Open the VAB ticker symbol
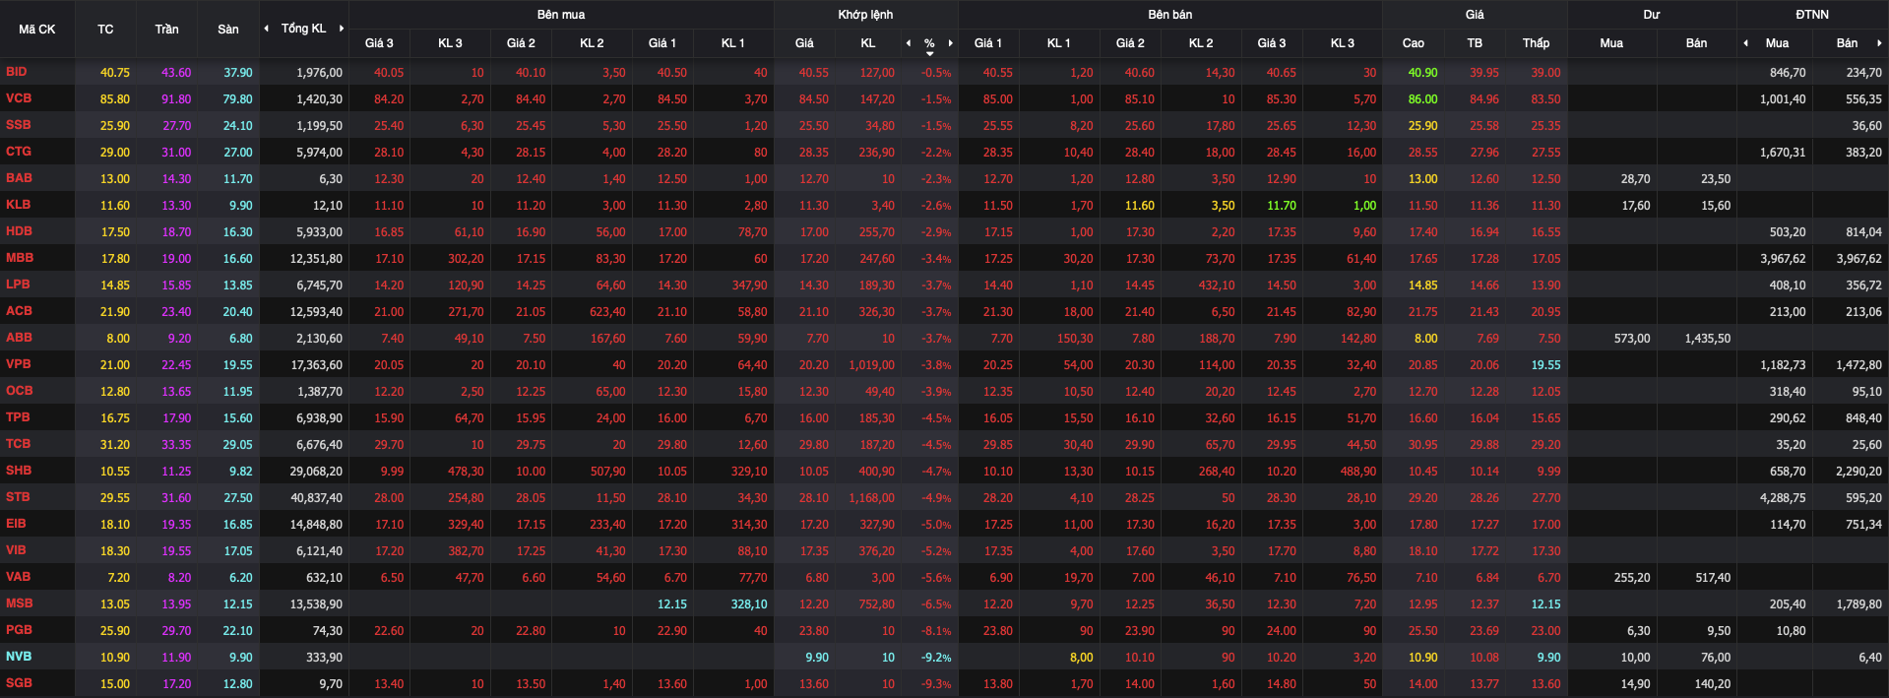Screen dimensions: 1889x698 (18, 577)
